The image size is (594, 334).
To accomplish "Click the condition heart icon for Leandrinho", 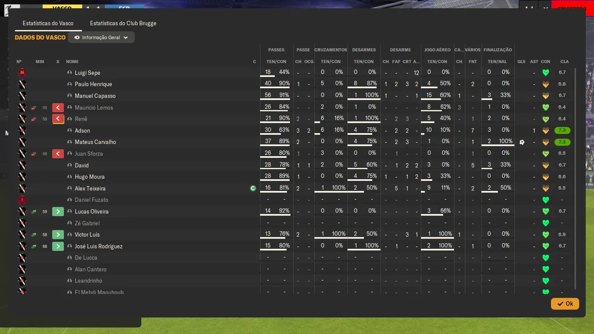I will click(546, 281).
